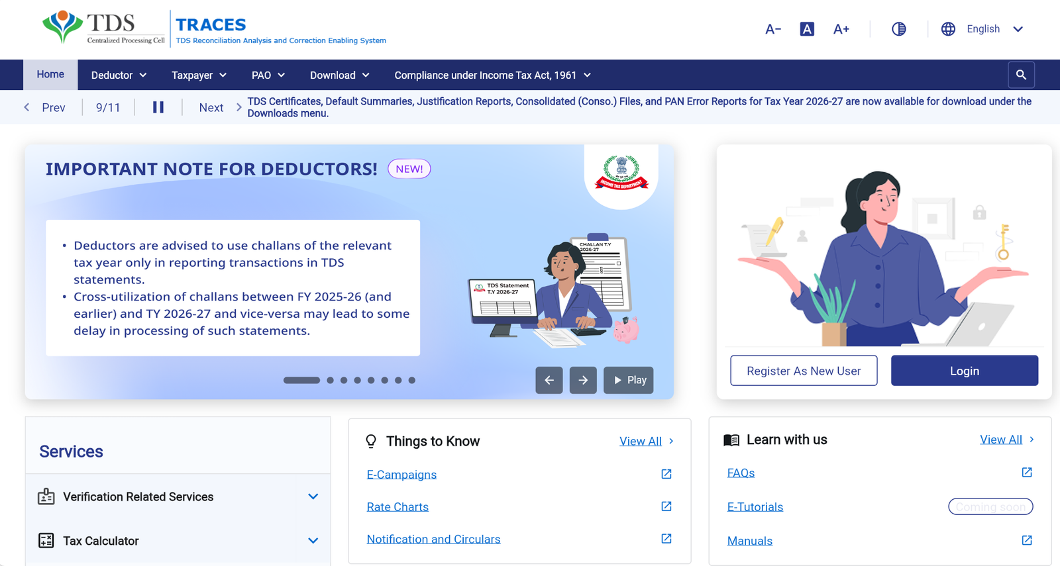Open Manuals external link icon
1060x566 pixels.
pos(1027,540)
